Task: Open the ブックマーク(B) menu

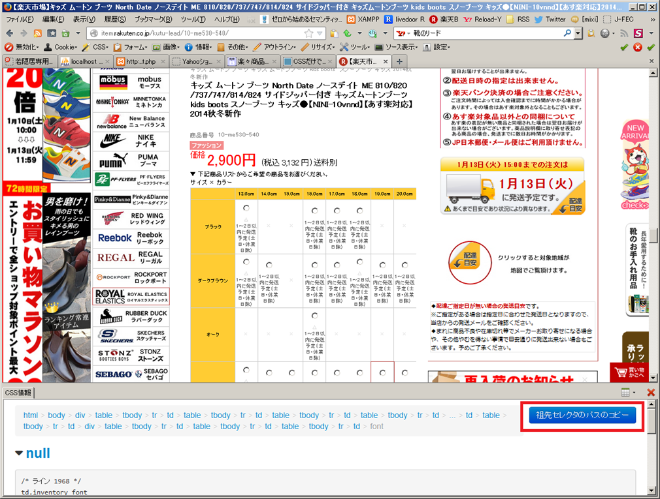Action: click(x=153, y=20)
